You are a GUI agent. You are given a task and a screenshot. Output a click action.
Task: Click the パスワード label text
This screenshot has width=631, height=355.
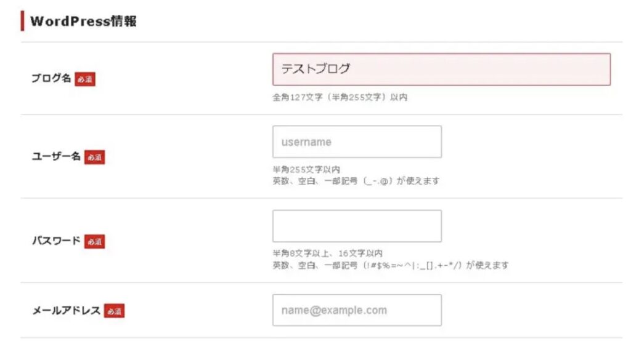point(56,241)
